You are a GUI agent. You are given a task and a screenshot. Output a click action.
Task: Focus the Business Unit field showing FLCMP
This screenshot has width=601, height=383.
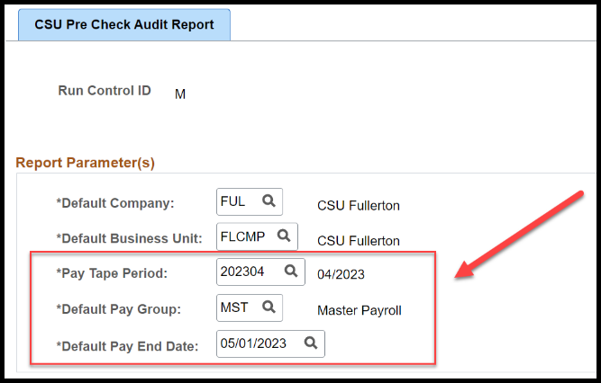point(257,236)
